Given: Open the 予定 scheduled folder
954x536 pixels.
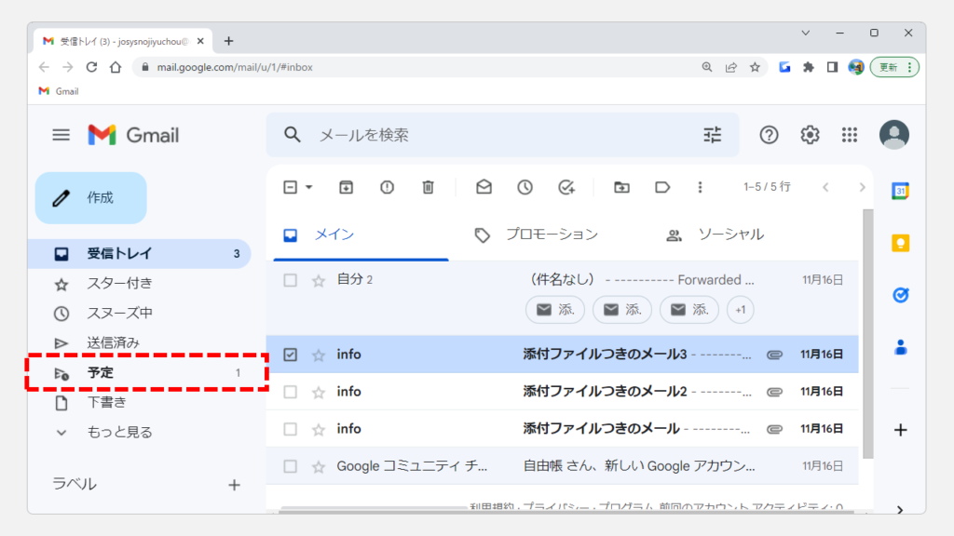Looking at the screenshot, I should [x=101, y=372].
